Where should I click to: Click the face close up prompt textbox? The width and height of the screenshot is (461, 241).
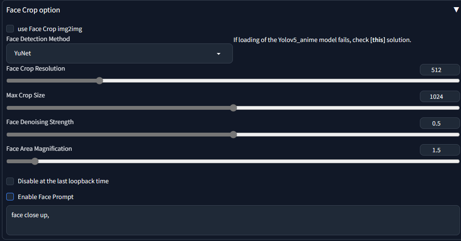[233, 220]
